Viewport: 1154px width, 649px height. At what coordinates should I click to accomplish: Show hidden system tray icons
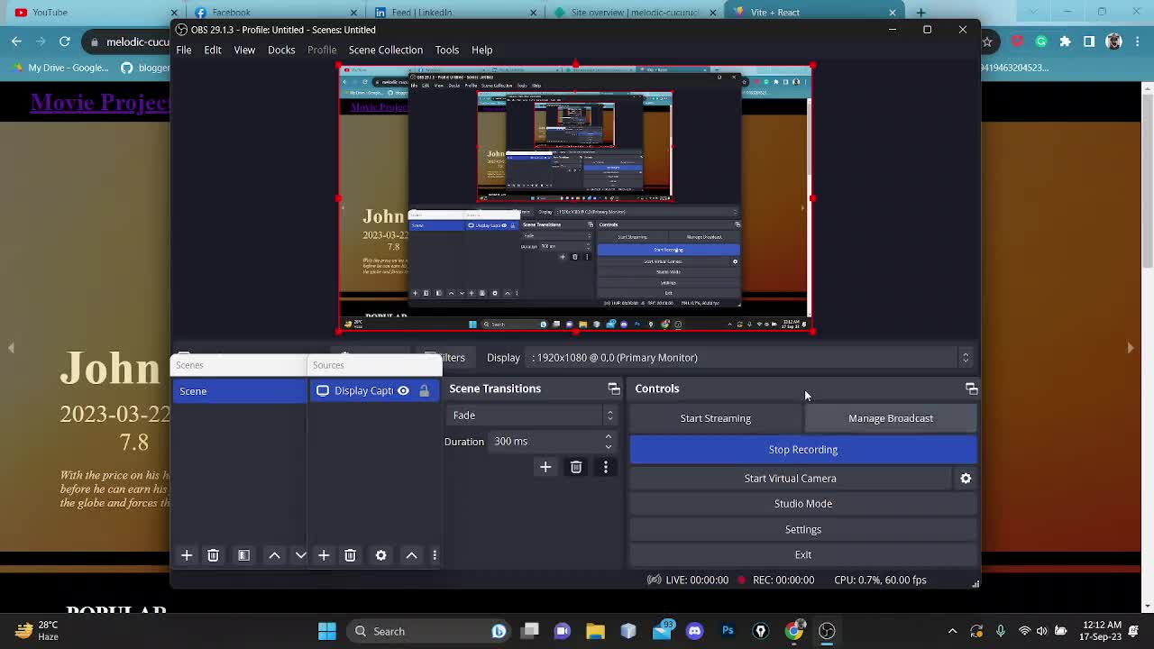(x=952, y=631)
